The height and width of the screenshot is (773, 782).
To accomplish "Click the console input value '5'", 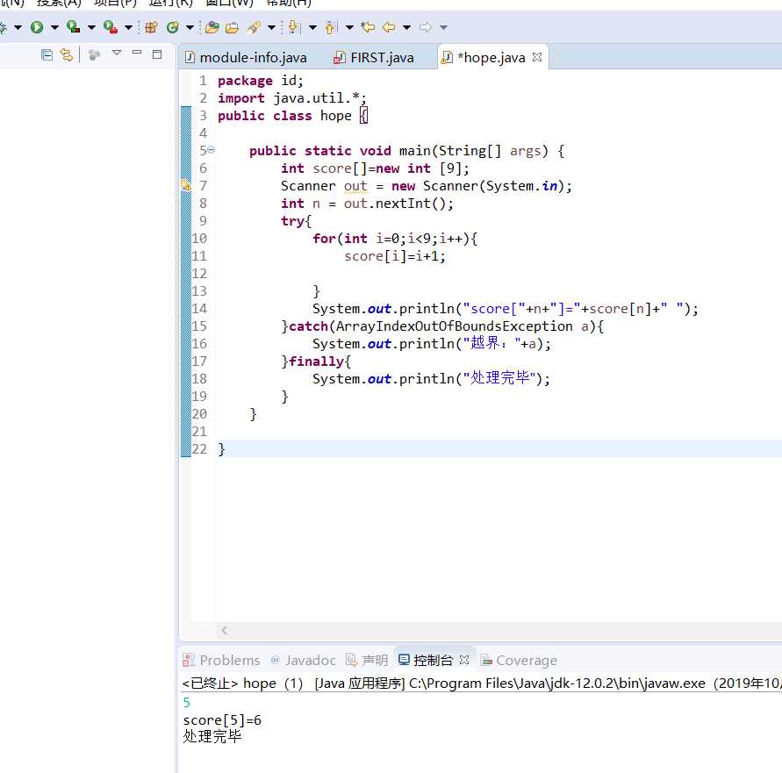I will (x=187, y=703).
